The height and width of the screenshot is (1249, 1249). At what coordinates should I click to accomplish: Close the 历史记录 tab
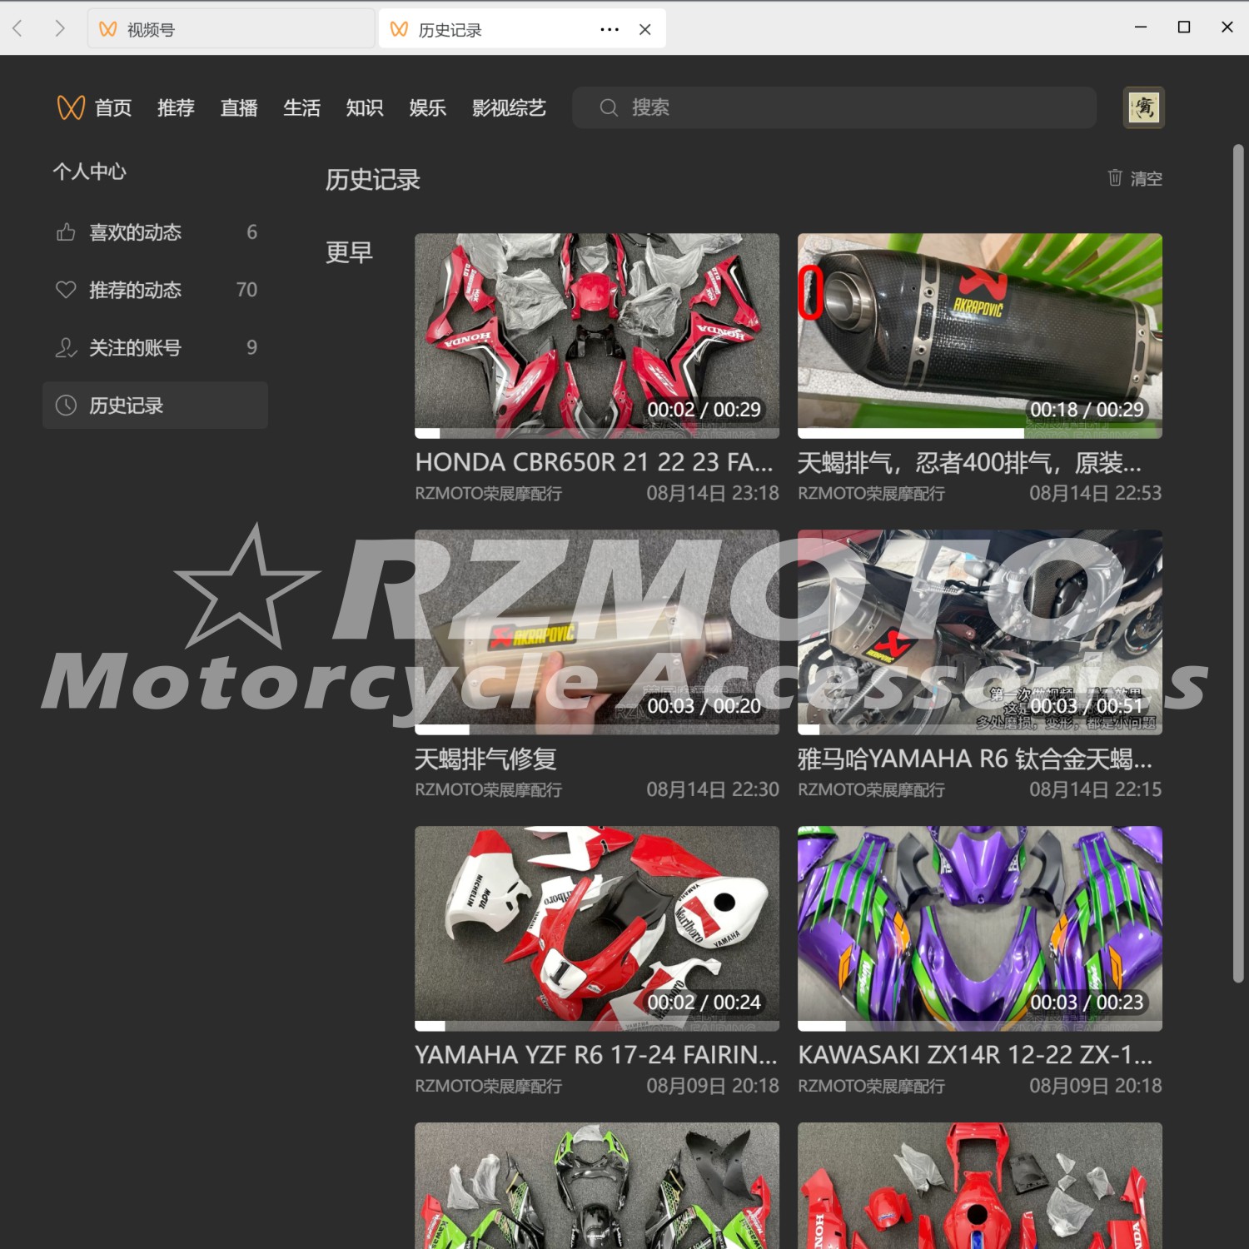coord(644,29)
